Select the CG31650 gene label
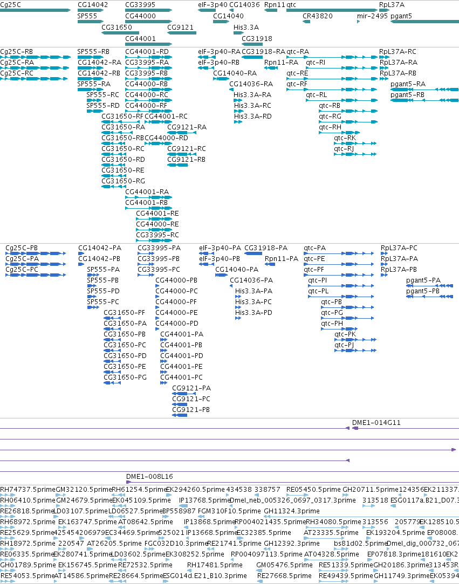459x584 pixels. pos(117,27)
